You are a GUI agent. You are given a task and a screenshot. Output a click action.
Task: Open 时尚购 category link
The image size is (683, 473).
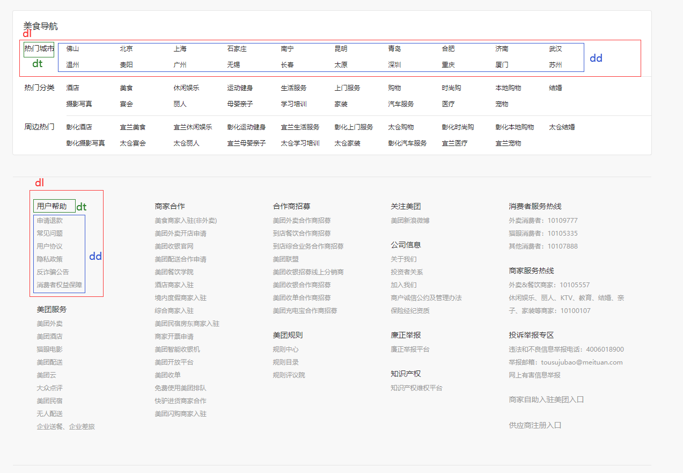[x=451, y=88]
